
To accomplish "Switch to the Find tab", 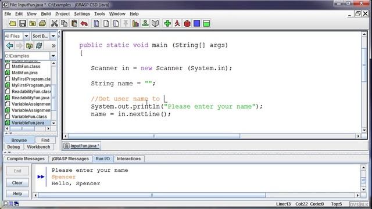I will (45, 140).
